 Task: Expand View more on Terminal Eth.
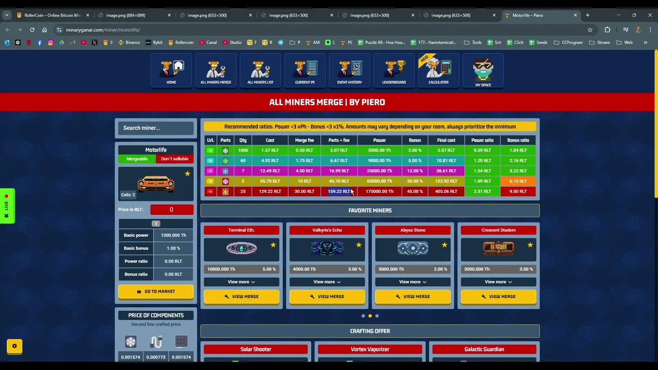pyautogui.click(x=242, y=282)
